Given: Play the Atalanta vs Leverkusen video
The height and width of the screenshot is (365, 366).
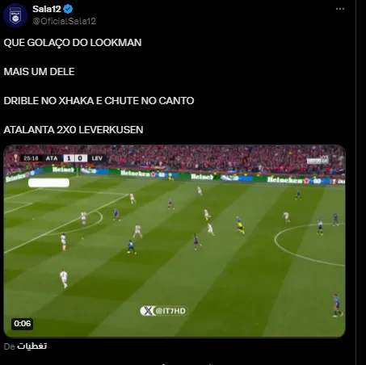Looking at the screenshot, I should coord(175,241).
